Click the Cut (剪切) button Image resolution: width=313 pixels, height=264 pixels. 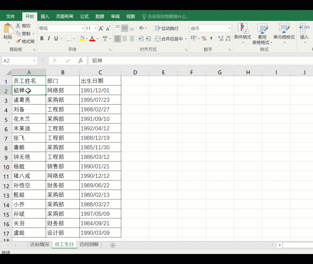point(23,26)
